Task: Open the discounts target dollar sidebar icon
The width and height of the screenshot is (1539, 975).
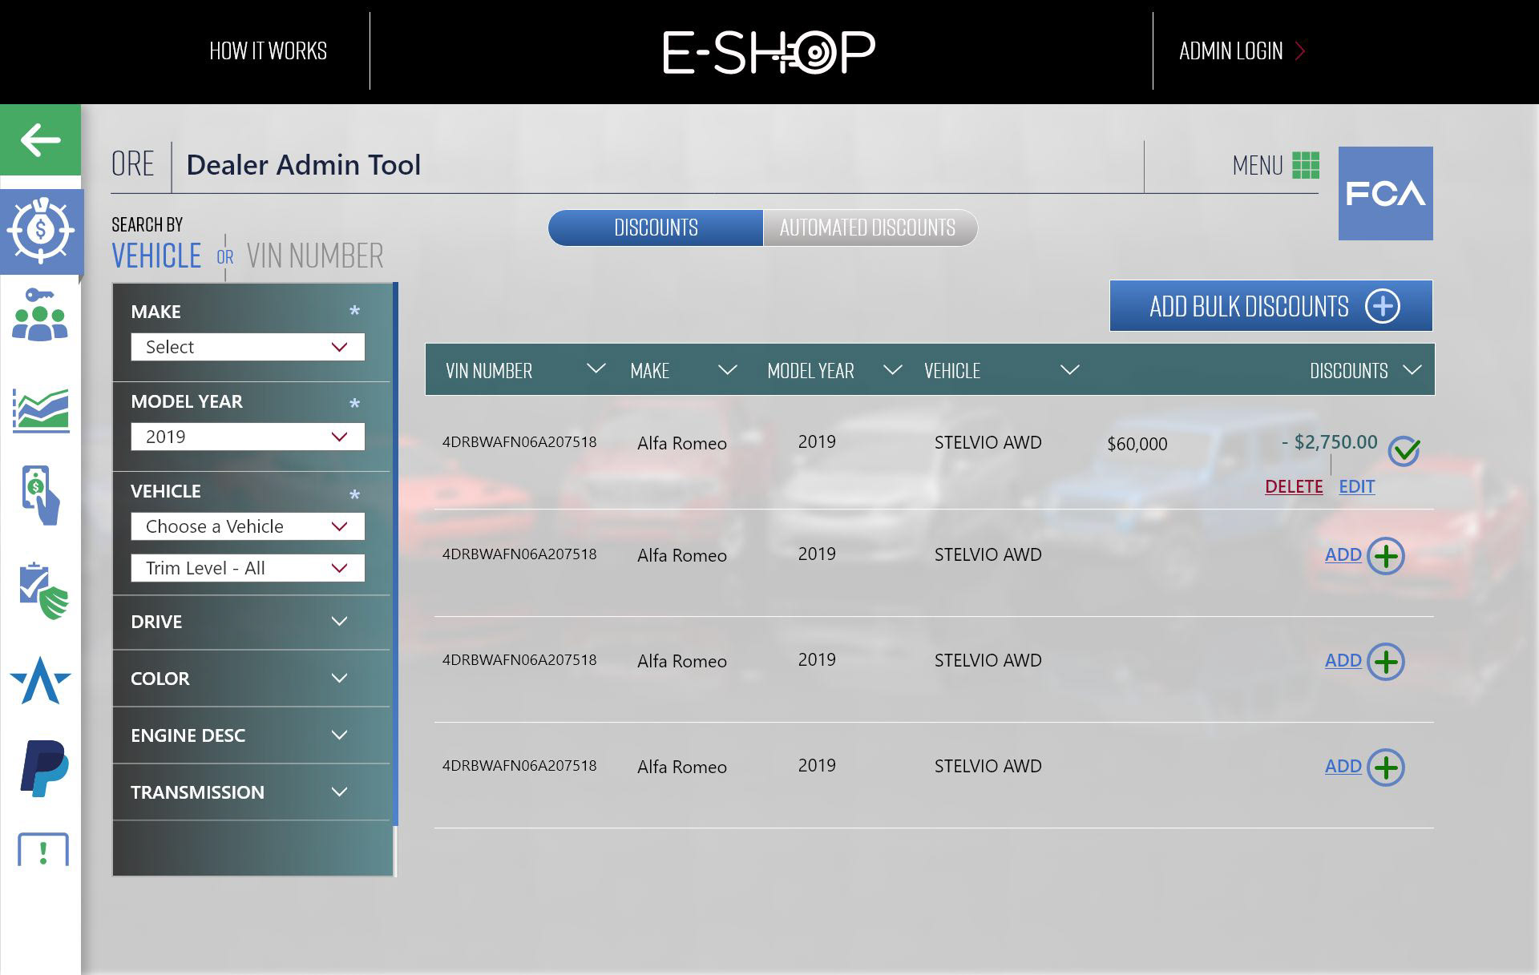Action: tap(41, 232)
